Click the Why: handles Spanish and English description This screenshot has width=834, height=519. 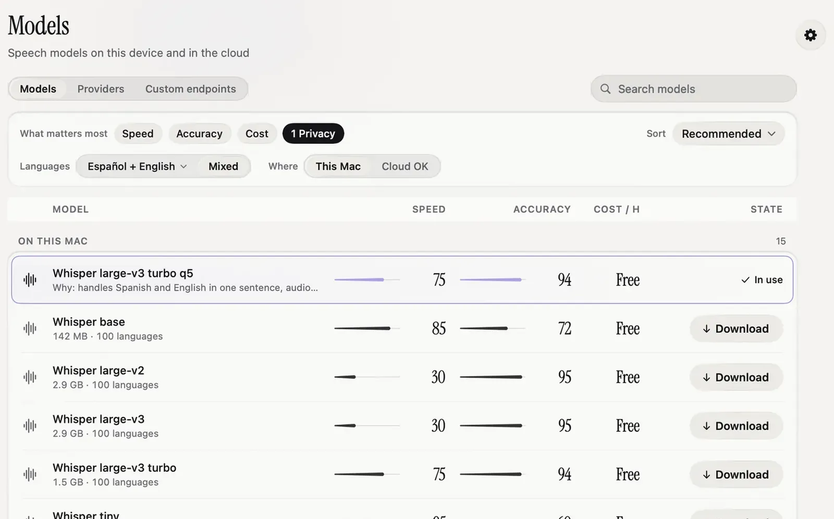185,288
